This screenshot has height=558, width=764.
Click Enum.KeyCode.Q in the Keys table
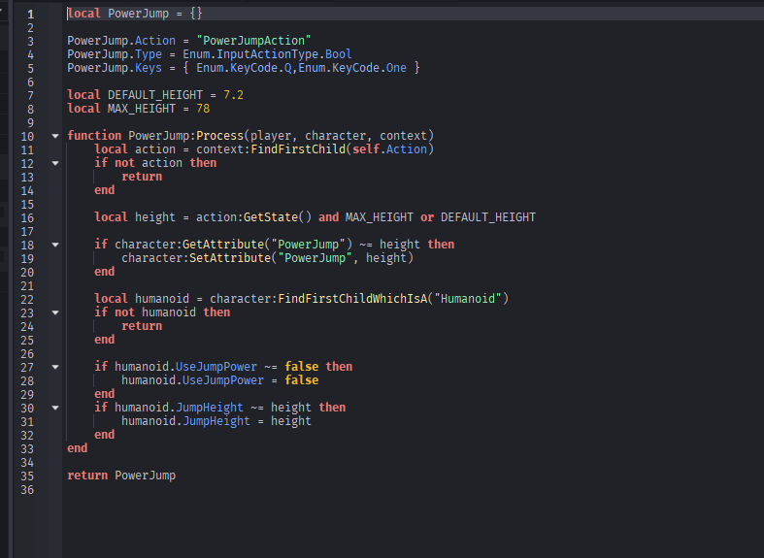point(244,68)
